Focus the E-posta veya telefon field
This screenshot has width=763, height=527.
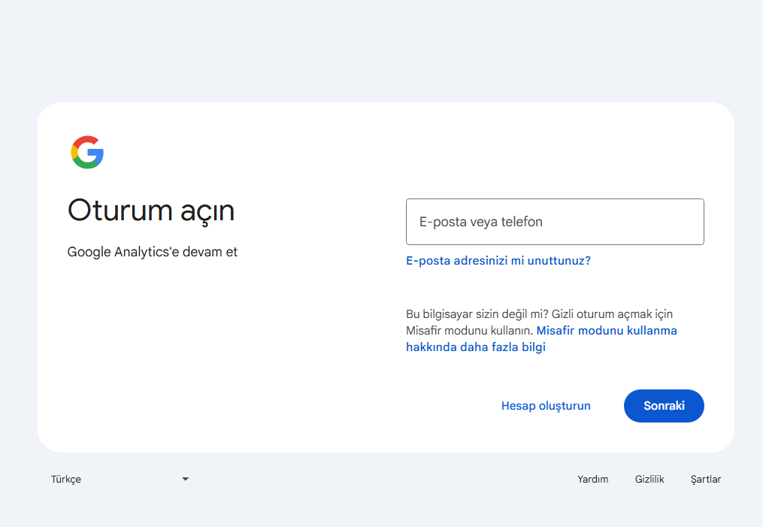pos(554,222)
